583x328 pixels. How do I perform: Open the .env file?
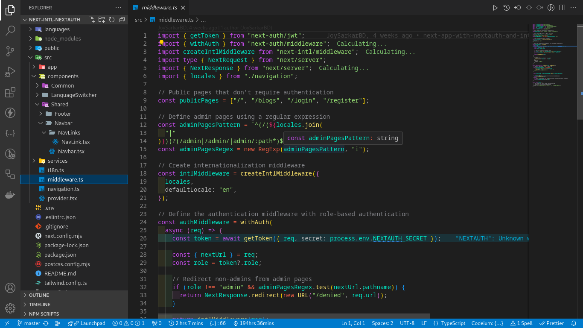(74, 208)
